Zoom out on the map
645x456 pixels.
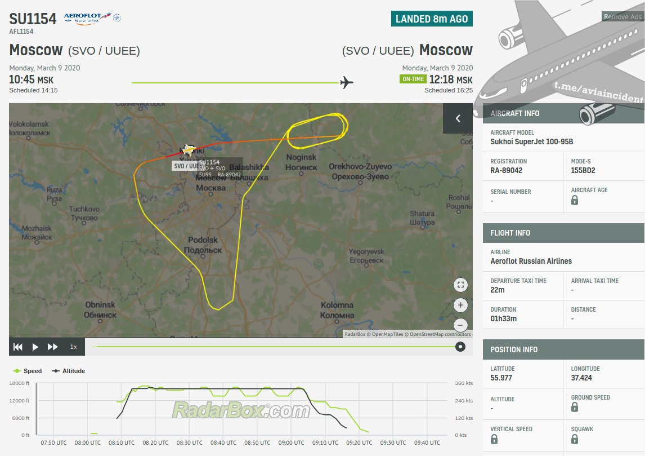click(461, 325)
